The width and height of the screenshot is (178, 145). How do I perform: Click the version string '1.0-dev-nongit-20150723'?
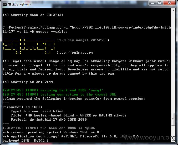(83, 40)
